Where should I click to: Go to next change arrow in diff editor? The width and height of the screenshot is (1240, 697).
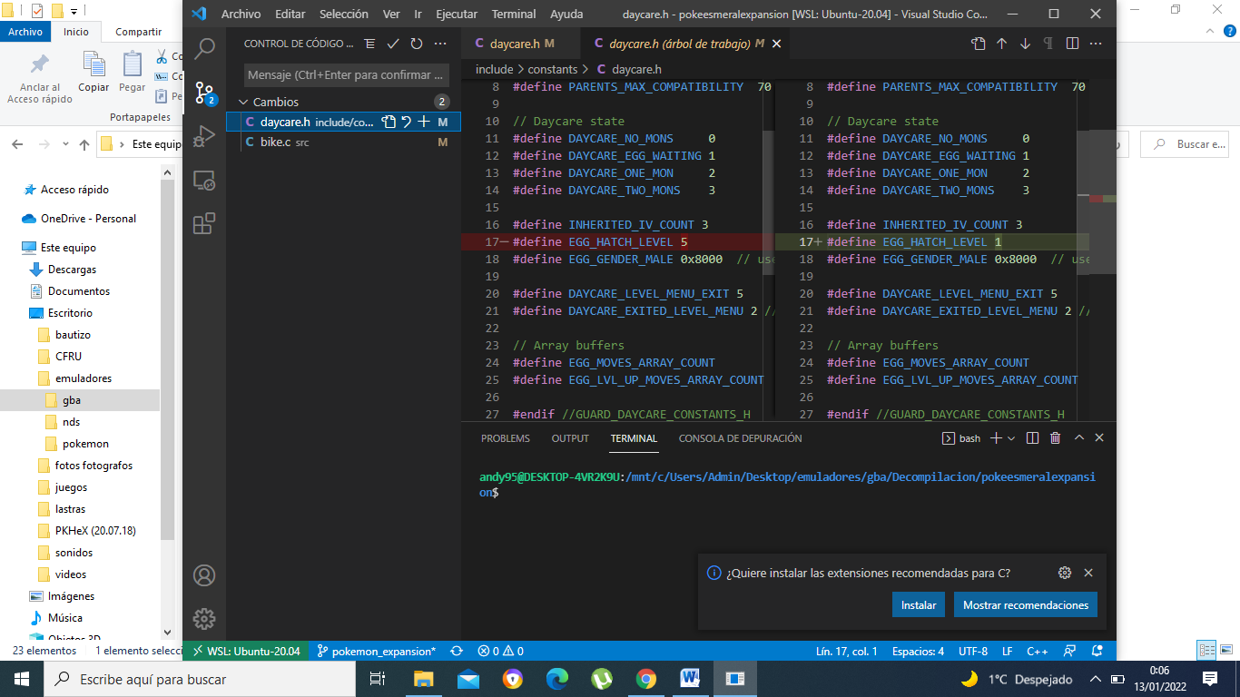click(x=1025, y=44)
